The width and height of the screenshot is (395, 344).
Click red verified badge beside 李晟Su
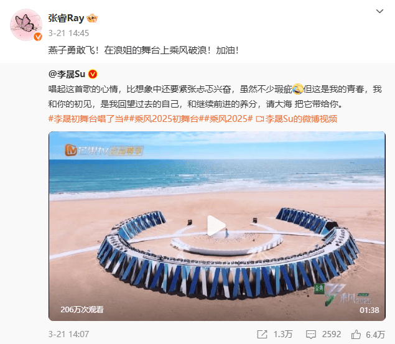click(93, 74)
